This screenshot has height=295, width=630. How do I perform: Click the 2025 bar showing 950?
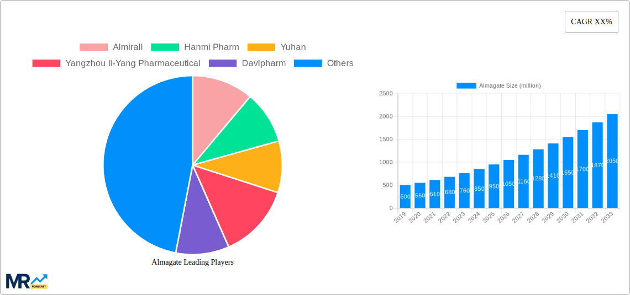pos(494,186)
